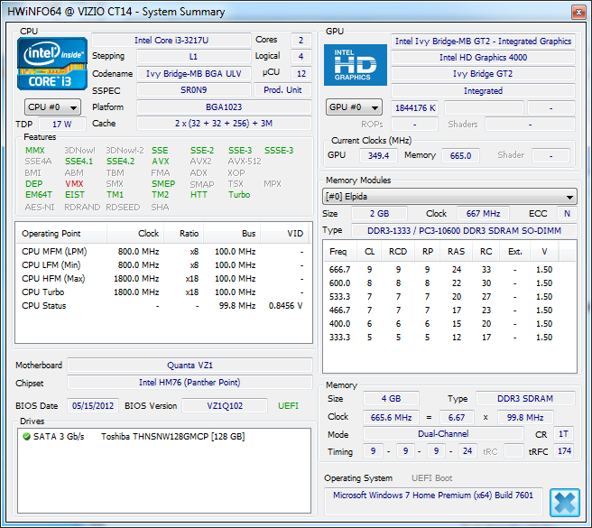Screen dimensions: 592x528
Task: Click the VMX feature flag
Action: pos(74,184)
